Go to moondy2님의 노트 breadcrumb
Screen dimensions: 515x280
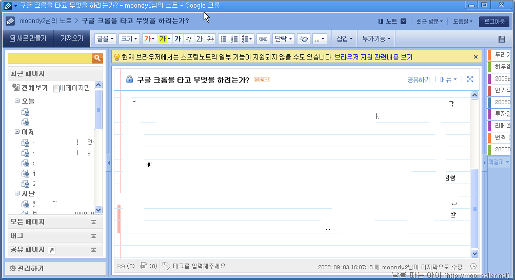46,21
